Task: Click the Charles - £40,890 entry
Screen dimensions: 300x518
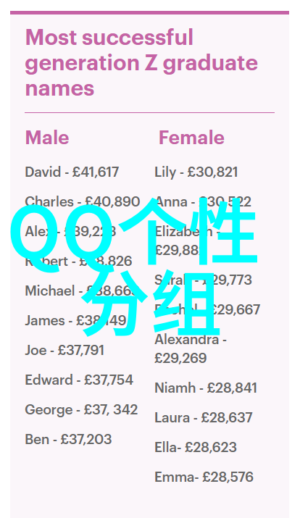Action: (83, 201)
